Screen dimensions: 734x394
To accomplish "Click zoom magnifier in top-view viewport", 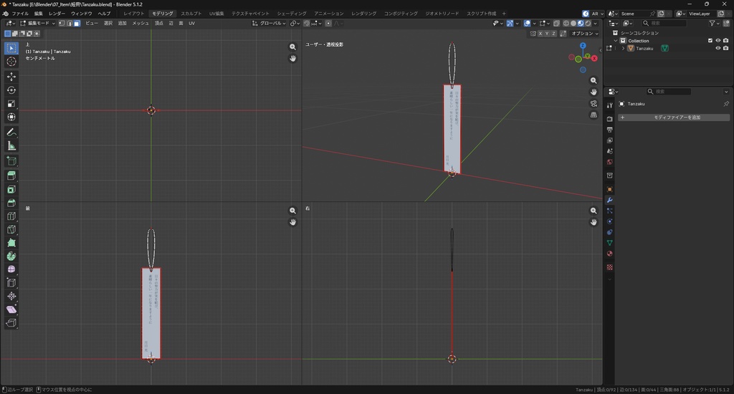I will coord(292,47).
